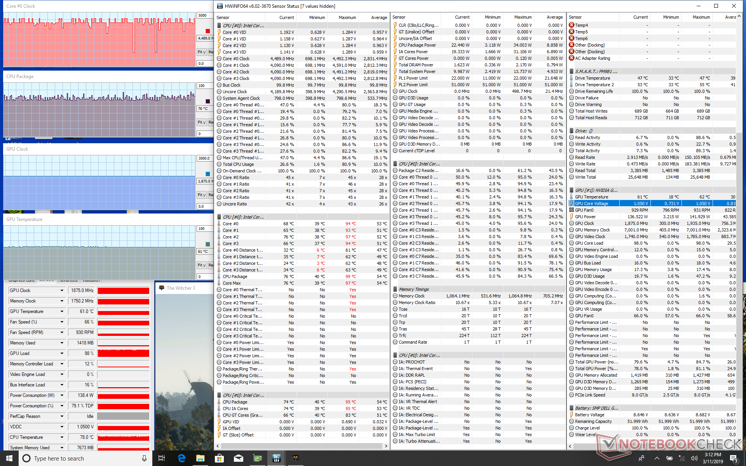746x466 pixels.
Task: Click Fit y button in GPU Temperature graph
Action: [x=201, y=265]
